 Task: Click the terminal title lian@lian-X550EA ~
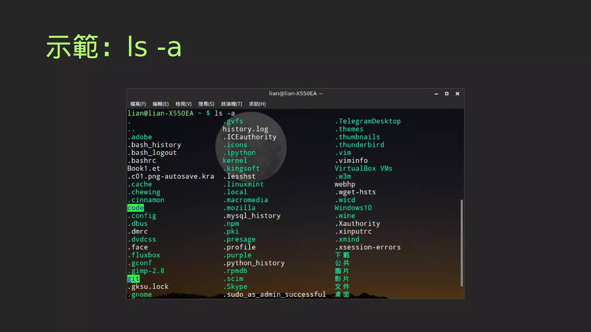(x=296, y=93)
